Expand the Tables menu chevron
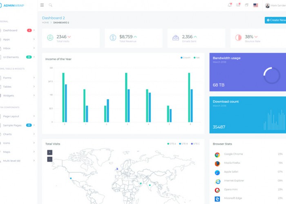This screenshot has height=204, width=286. (34, 86)
